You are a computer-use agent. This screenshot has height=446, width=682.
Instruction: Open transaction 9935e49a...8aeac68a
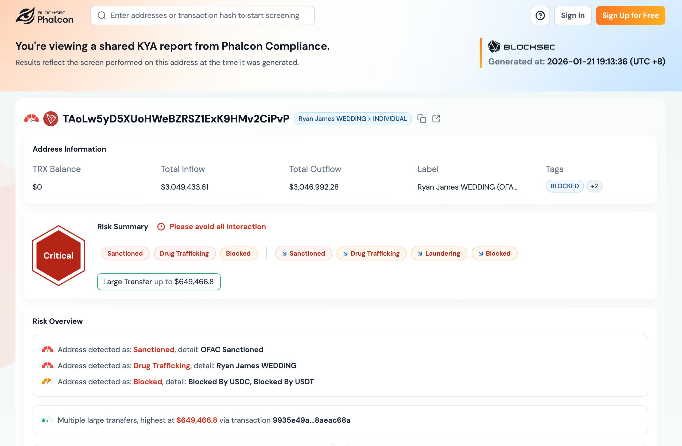312,420
